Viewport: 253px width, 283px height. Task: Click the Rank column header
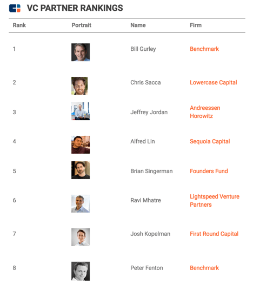point(19,25)
